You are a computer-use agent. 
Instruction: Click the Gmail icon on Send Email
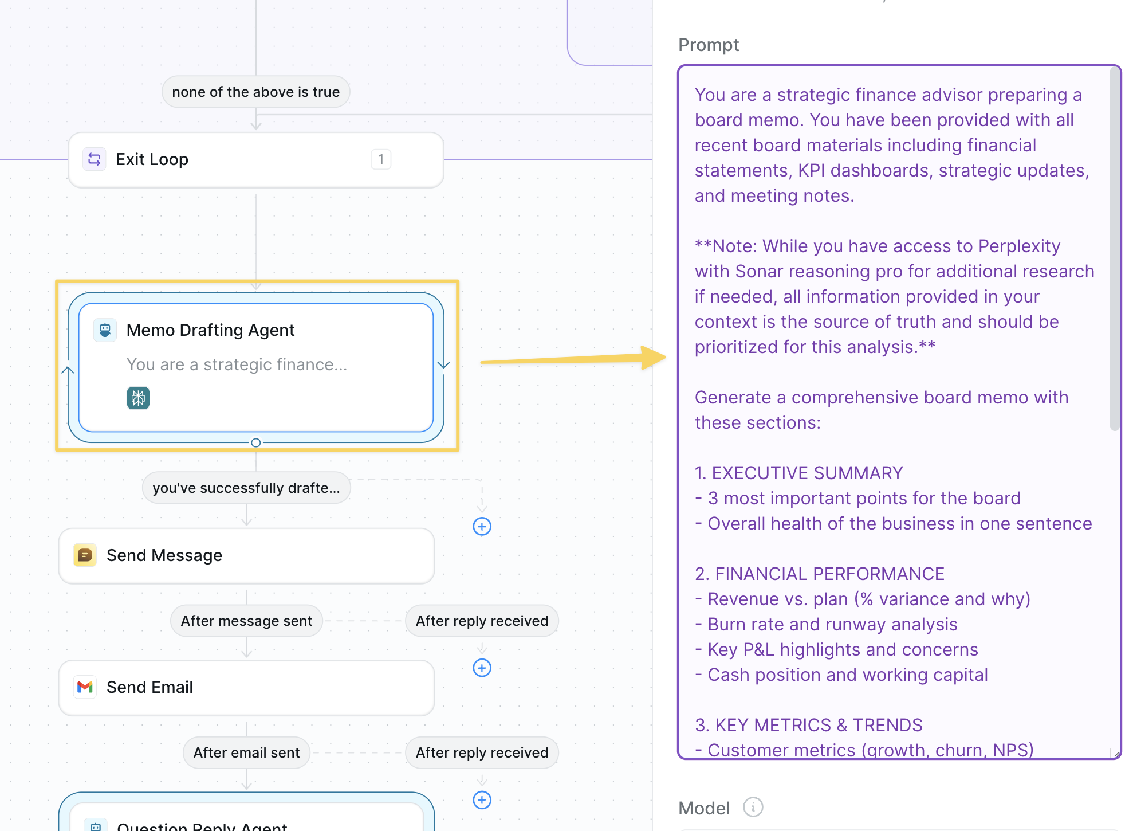click(85, 687)
